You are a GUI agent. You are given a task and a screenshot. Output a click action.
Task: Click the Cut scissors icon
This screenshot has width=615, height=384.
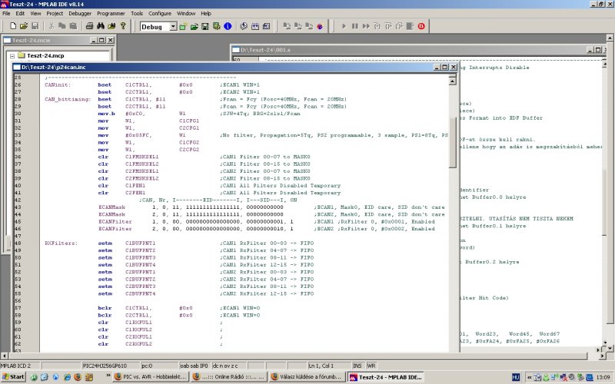52,26
